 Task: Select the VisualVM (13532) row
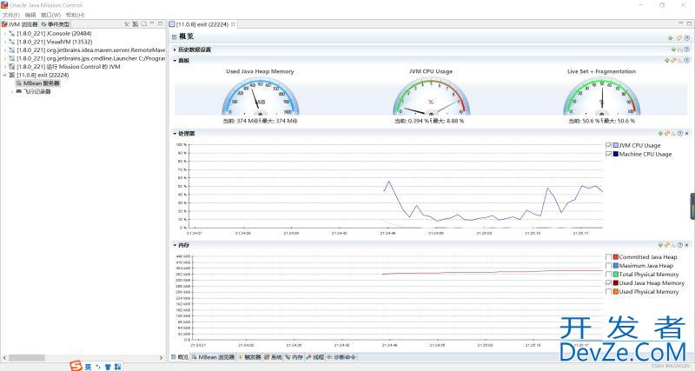point(50,42)
